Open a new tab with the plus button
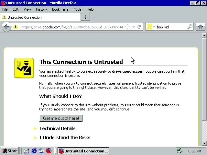Viewport: 207px width, 155px height. click(85, 17)
